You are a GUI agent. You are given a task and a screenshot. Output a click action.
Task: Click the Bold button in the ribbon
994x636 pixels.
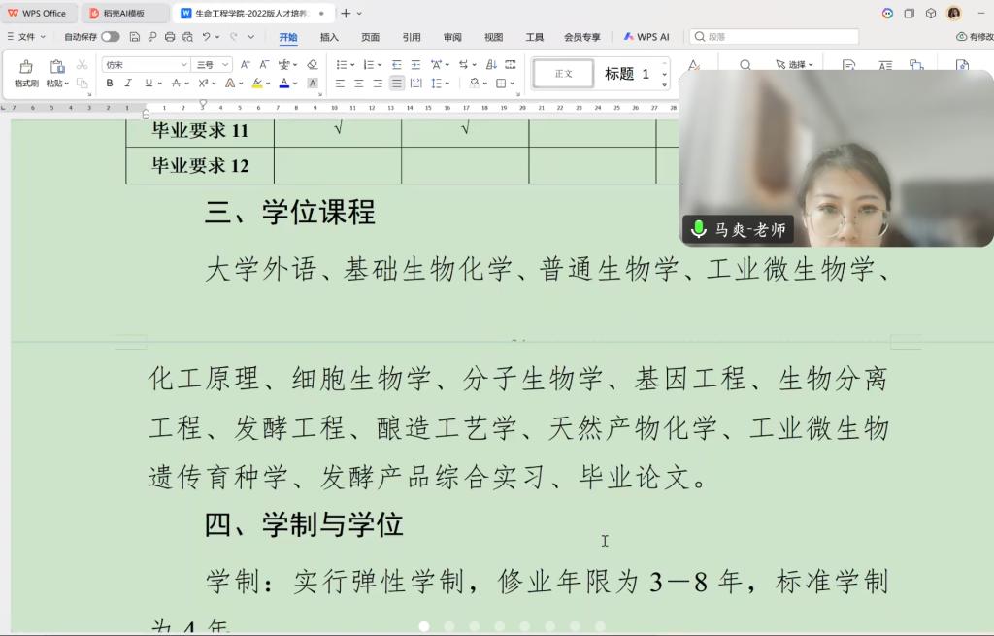pyautogui.click(x=110, y=84)
